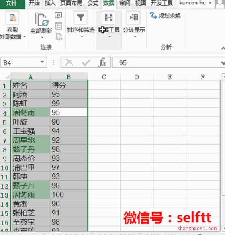225x235 pixels.
Task: Click the Data Tools icon
Action: 108,18
